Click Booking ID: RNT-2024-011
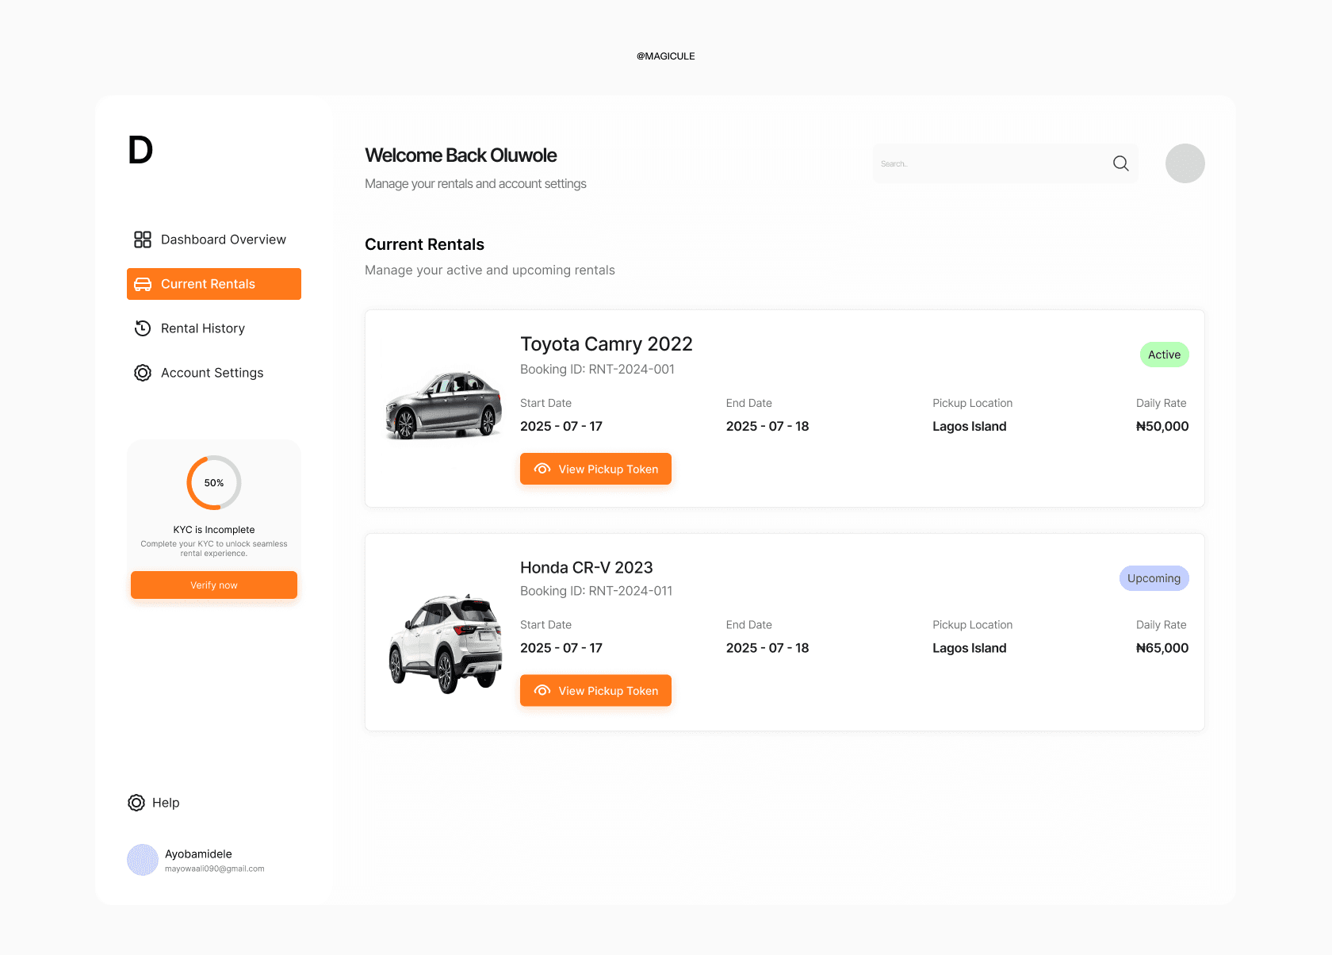This screenshot has height=955, width=1332. (596, 591)
